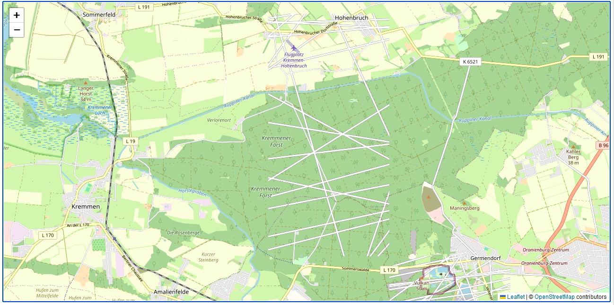
Task: Click the Hohenbruch village label
Action: (351, 18)
